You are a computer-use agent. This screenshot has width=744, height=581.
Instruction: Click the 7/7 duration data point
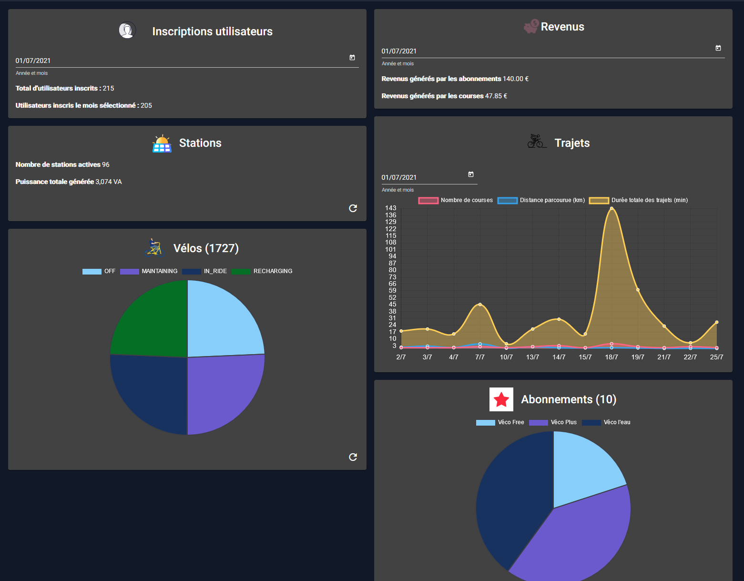(480, 304)
